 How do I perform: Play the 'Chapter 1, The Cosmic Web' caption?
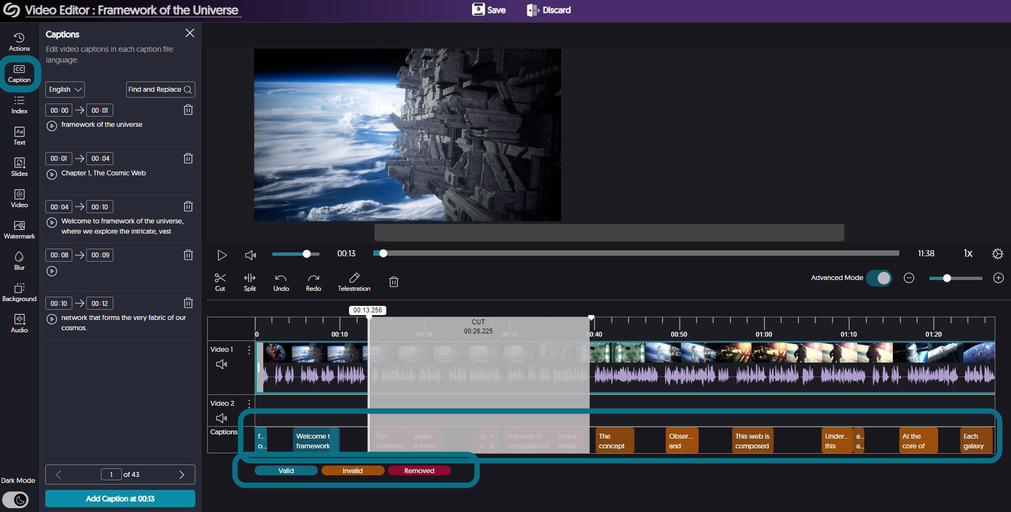(52, 174)
